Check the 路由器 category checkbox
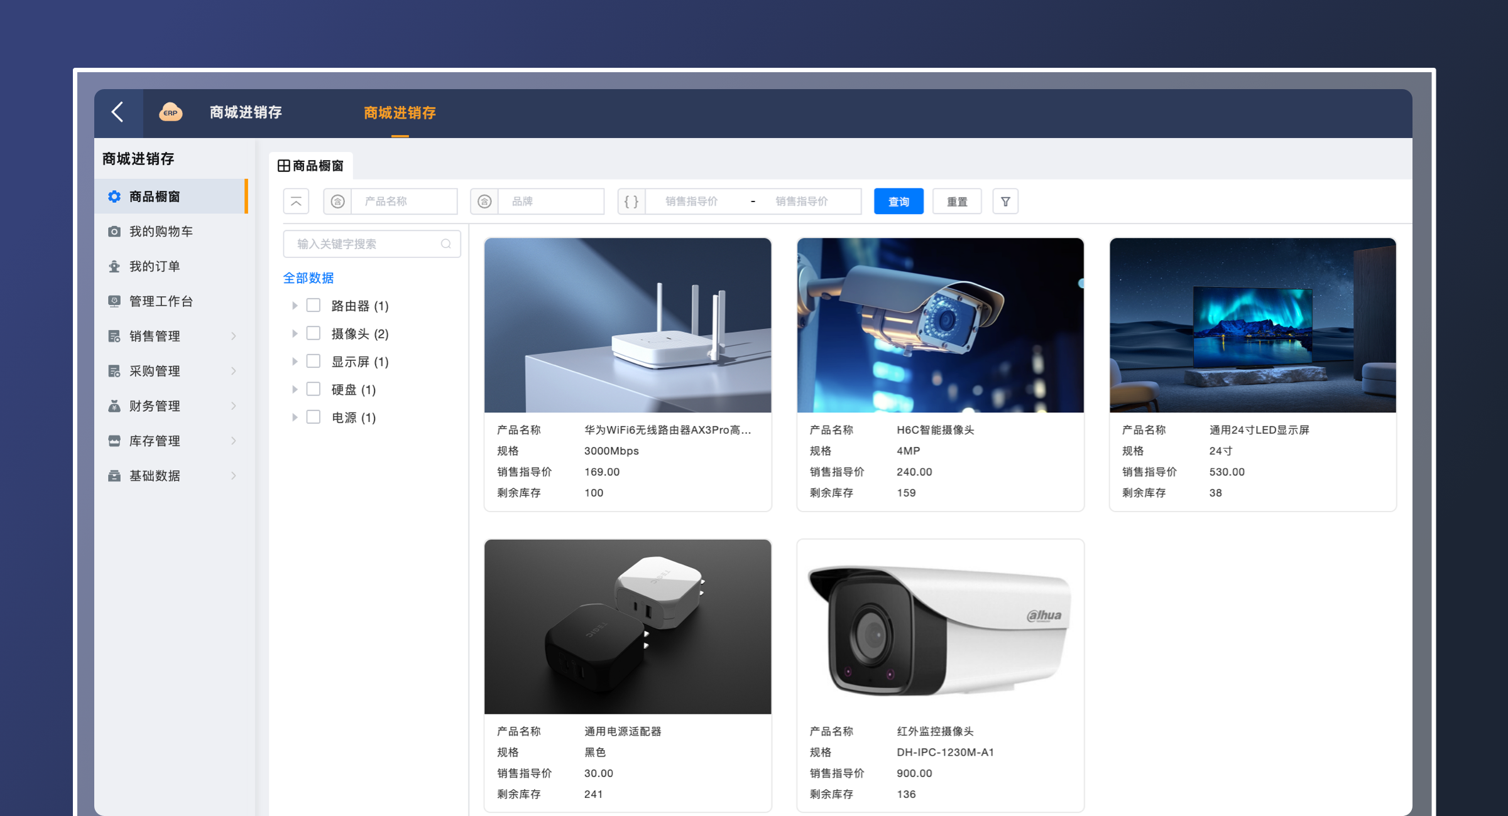This screenshot has width=1508, height=816. [313, 306]
